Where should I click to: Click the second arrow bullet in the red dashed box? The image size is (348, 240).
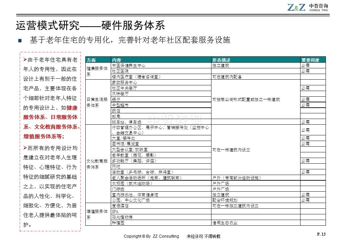[x=25, y=148]
